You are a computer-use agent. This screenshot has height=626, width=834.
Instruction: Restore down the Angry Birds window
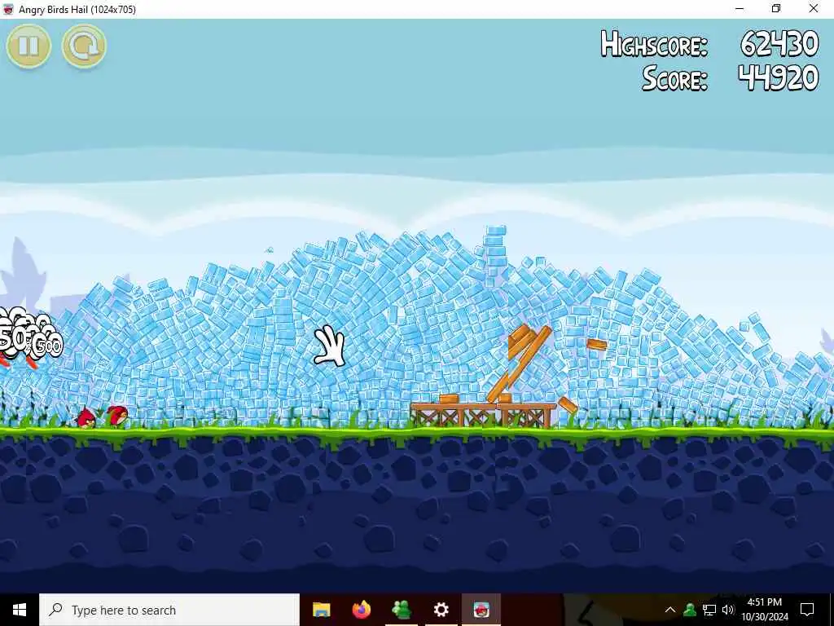click(x=776, y=9)
